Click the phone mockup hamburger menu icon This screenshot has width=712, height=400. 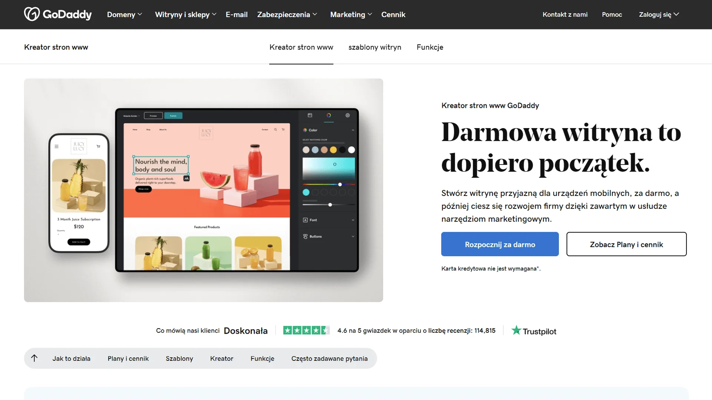(x=56, y=146)
